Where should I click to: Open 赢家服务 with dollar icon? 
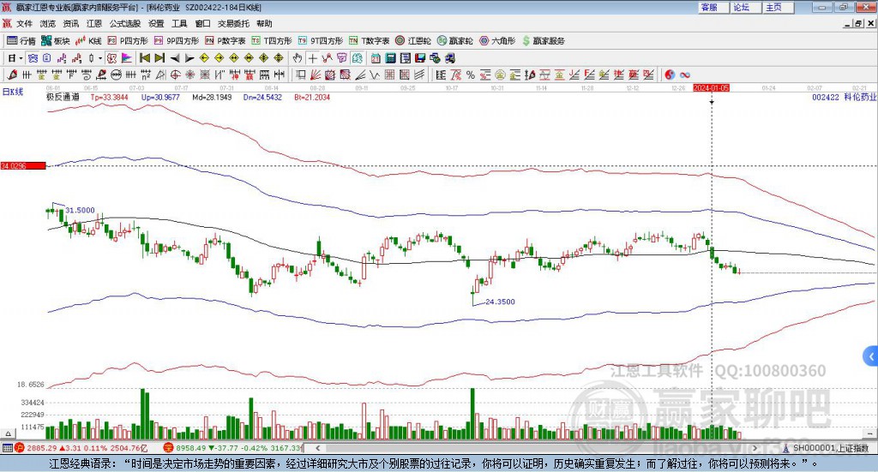543,41
